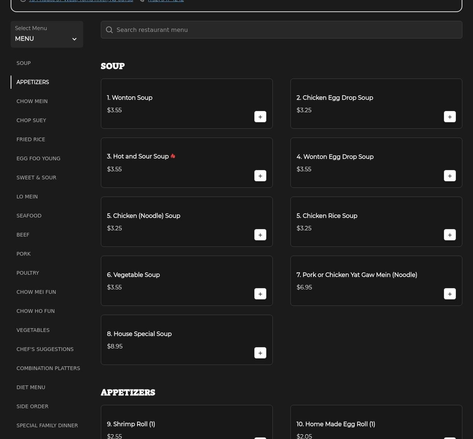The image size is (473, 439).
Task: Add Pork or Chicken Yat Gaw Mein
Action: pyautogui.click(x=450, y=294)
